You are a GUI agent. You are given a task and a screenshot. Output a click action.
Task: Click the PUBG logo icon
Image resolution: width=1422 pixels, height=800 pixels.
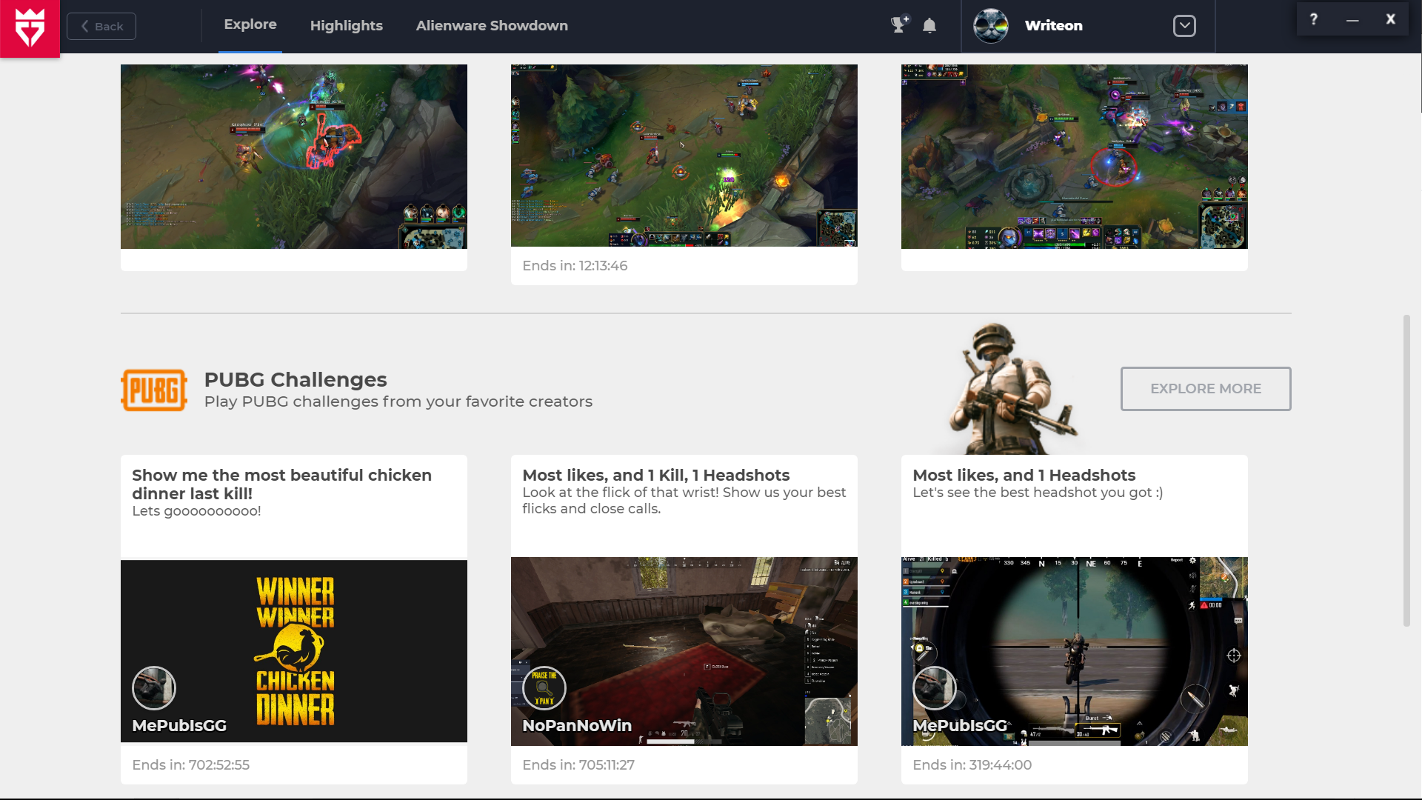154,390
